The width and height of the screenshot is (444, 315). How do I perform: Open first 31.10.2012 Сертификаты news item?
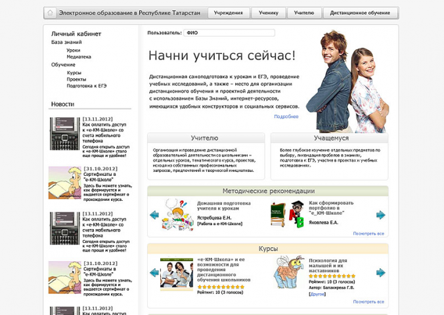[x=100, y=177]
